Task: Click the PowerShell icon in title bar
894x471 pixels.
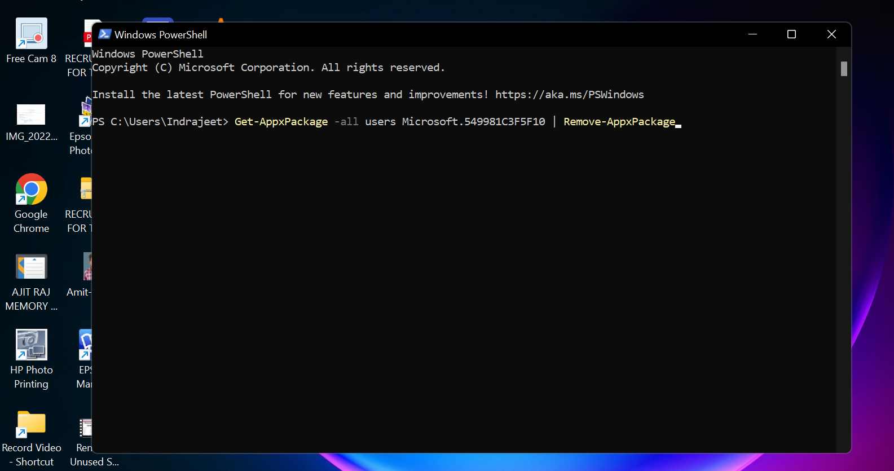Action: click(x=104, y=34)
